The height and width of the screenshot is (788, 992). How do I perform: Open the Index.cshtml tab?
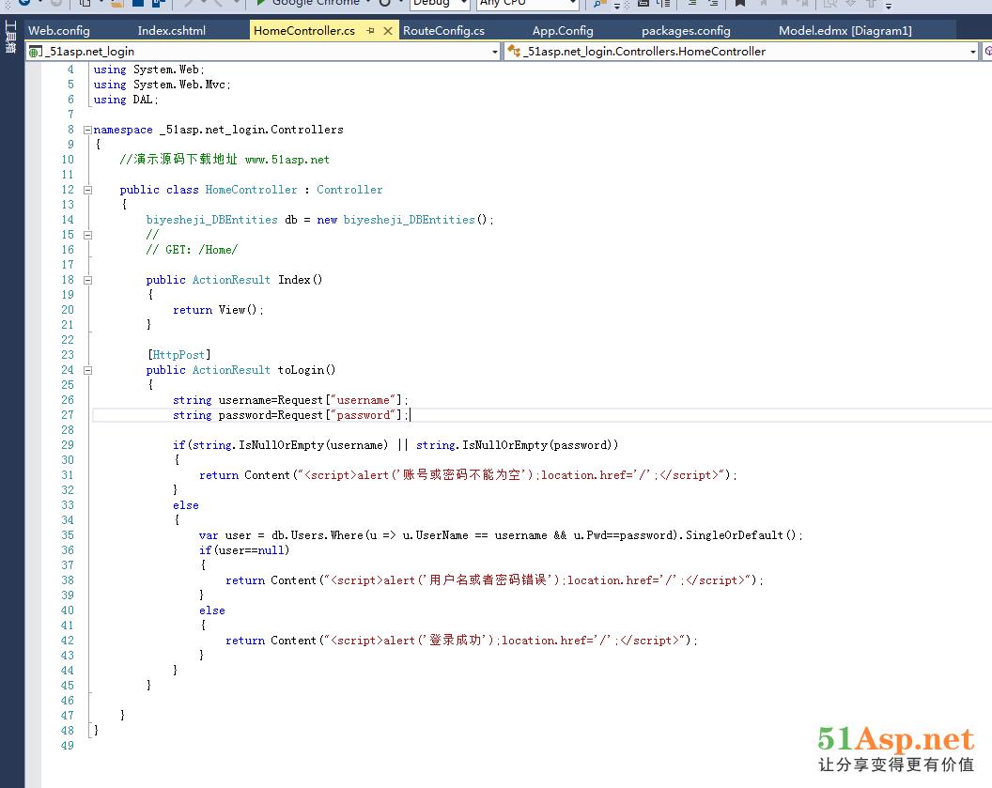pos(172,30)
